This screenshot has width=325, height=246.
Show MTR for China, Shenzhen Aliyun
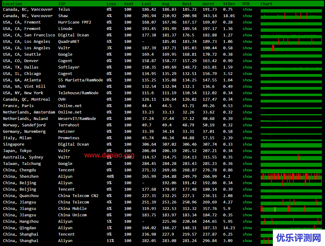click(x=247, y=176)
